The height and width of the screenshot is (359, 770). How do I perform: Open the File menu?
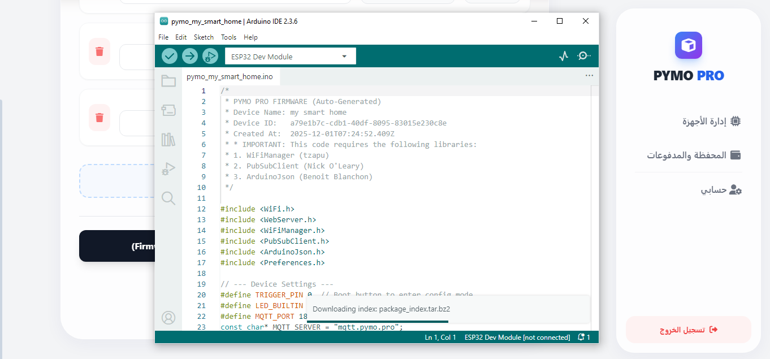click(x=163, y=37)
